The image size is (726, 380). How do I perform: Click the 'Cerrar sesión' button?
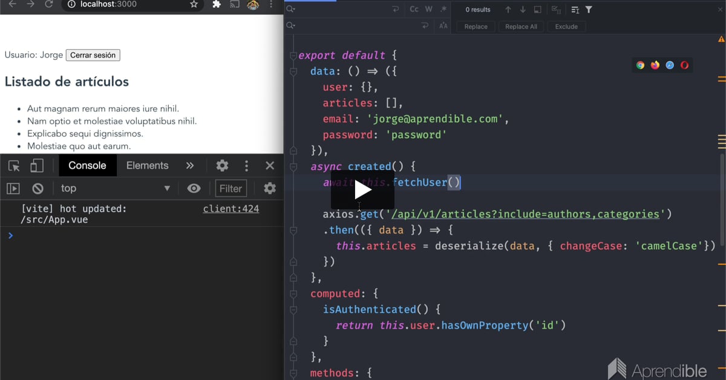pos(93,55)
